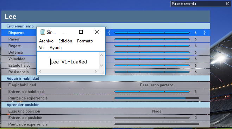
Task: Open the Archivo menu
Action: coord(46,41)
